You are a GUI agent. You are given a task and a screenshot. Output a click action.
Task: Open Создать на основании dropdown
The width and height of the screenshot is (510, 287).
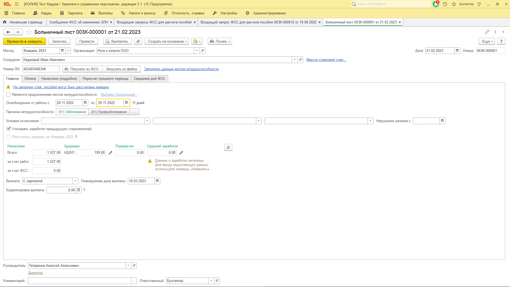(x=167, y=41)
